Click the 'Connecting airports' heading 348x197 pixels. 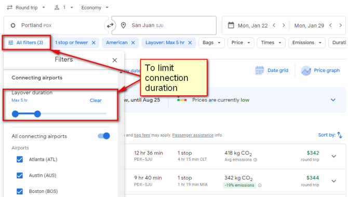point(37,78)
